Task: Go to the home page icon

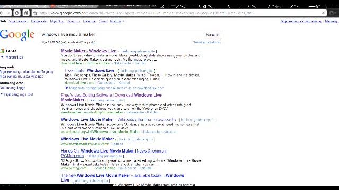Action: (x=26, y=13)
